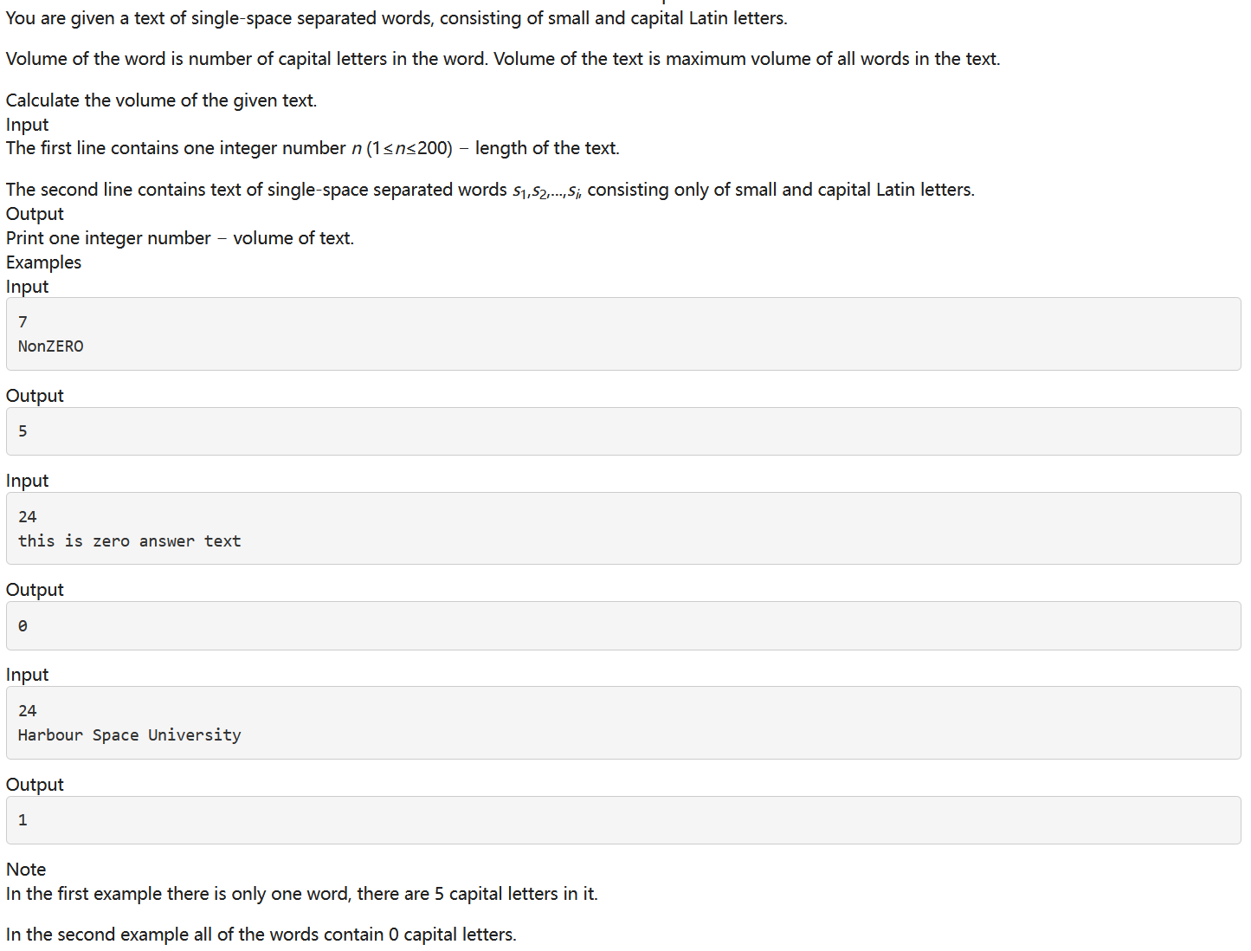
Task: Click the Output label above the 5 box
Action: [35, 396]
